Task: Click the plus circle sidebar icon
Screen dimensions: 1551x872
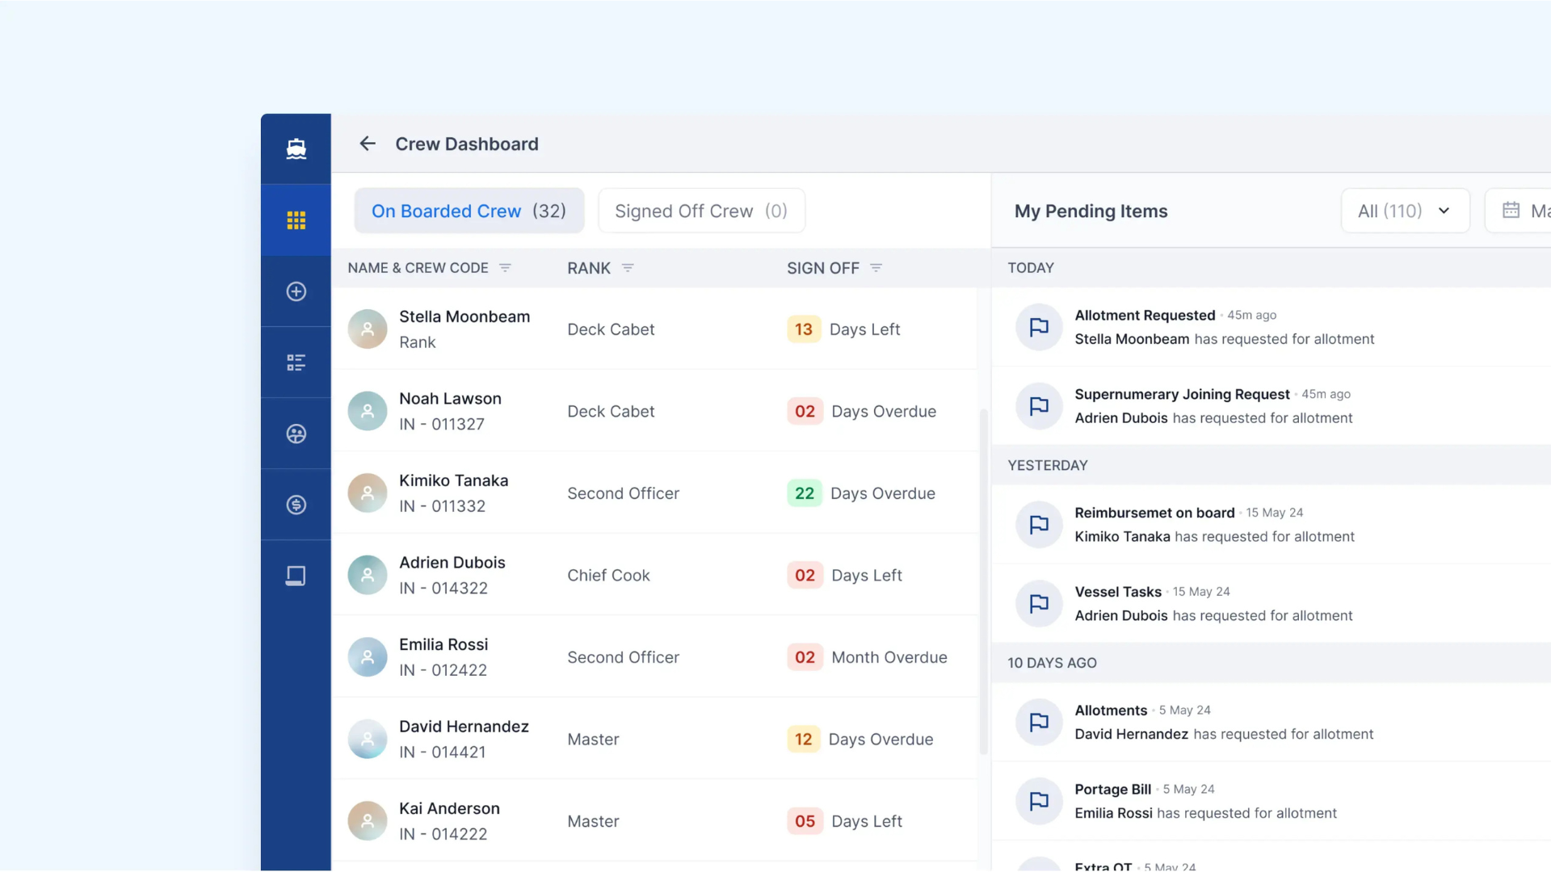Action: (296, 291)
